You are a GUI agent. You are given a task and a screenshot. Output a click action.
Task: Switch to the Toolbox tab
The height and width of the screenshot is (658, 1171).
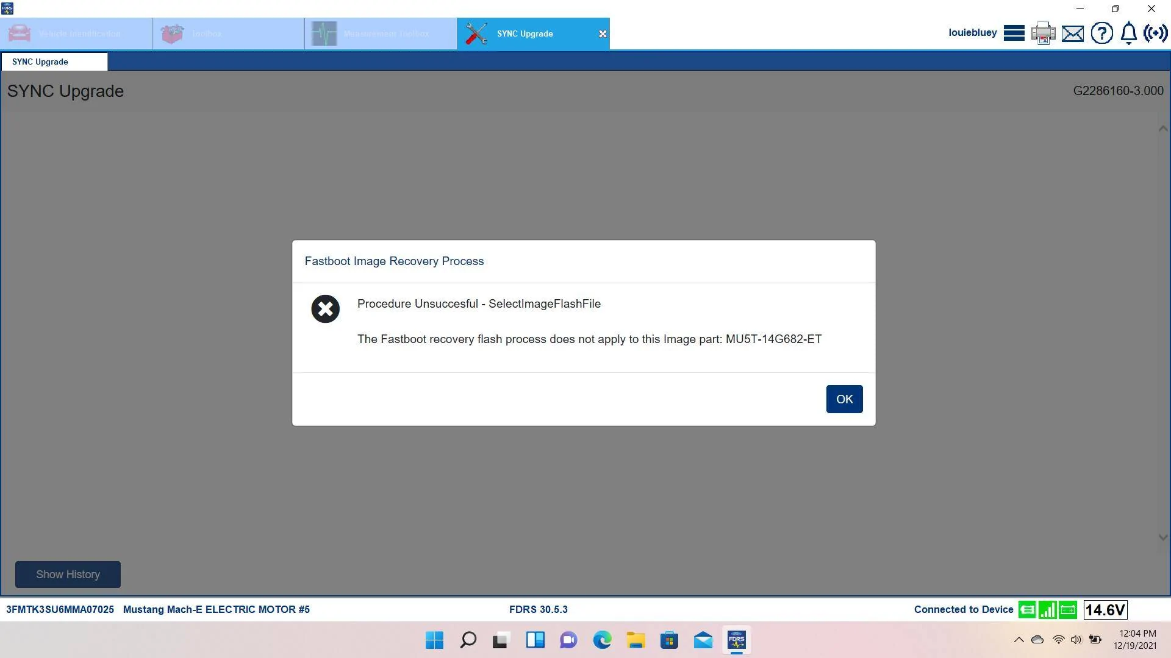coord(229,34)
